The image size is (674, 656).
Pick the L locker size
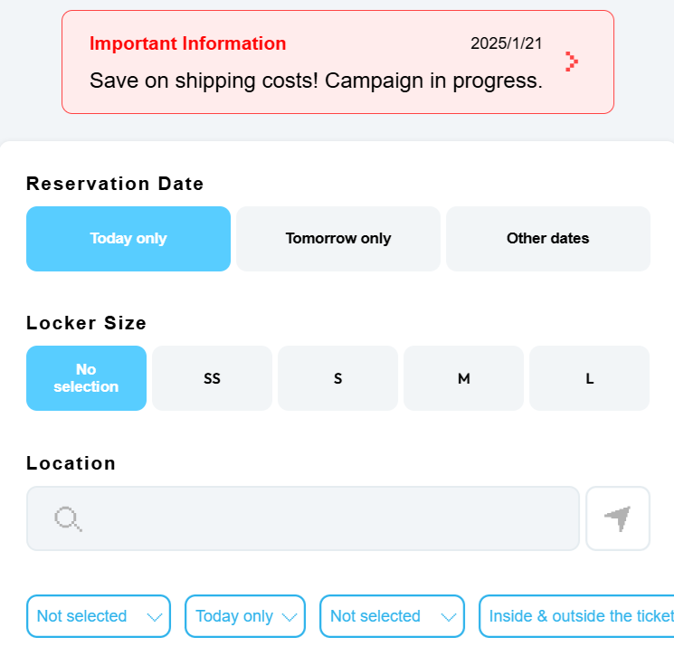[589, 378]
